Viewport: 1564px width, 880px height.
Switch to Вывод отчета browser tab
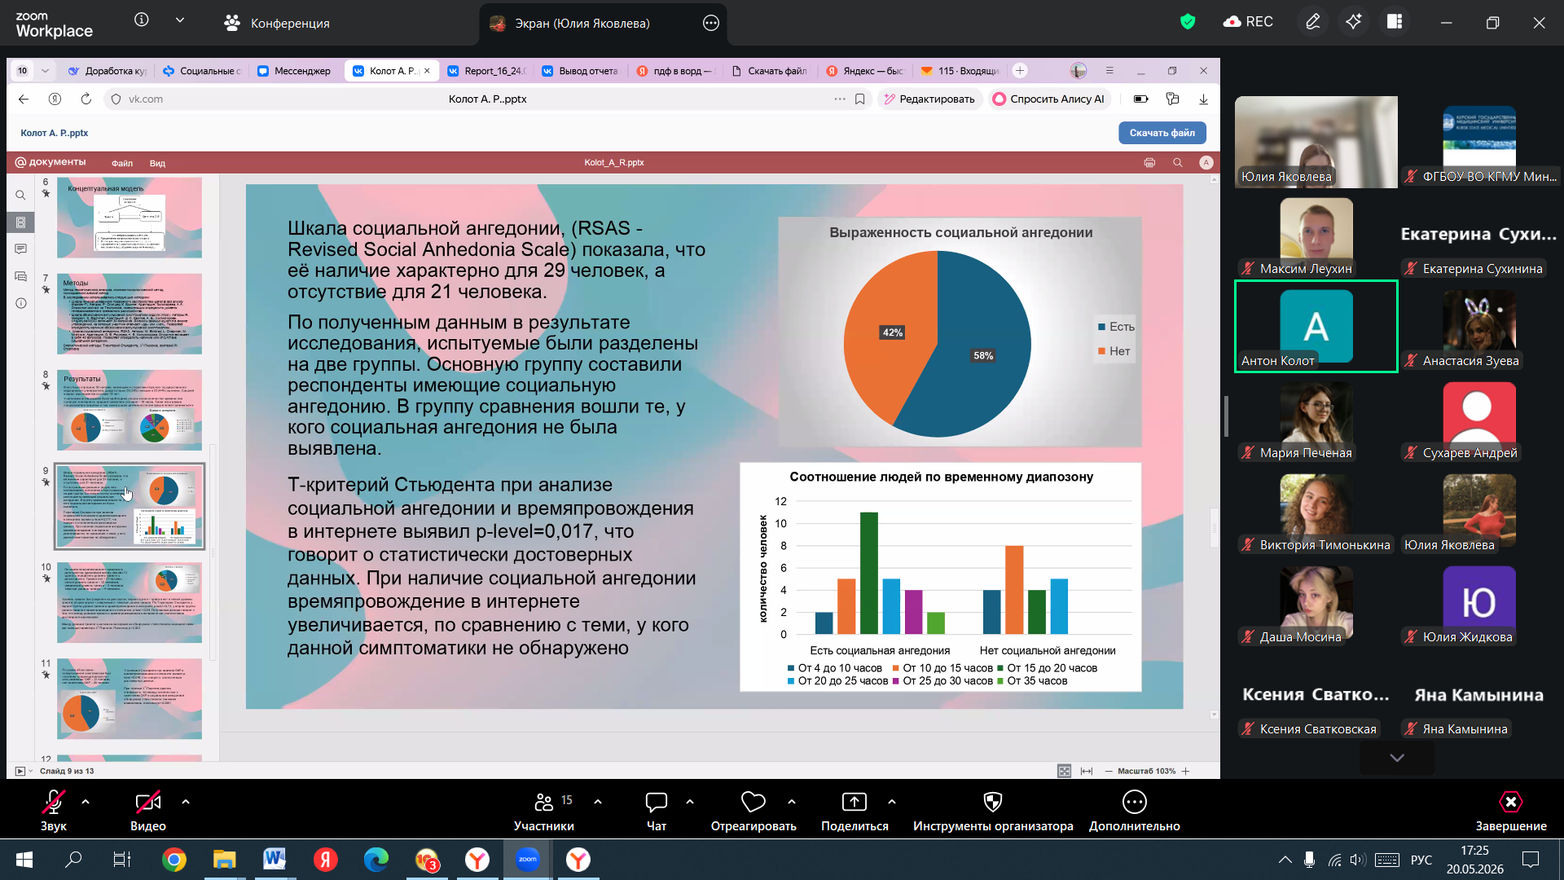(x=580, y=71)
